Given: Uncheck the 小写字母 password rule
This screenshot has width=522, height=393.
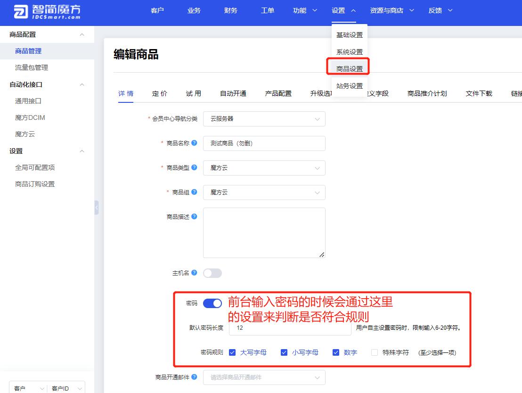Looking at the screenshot, I should point(284,352).
